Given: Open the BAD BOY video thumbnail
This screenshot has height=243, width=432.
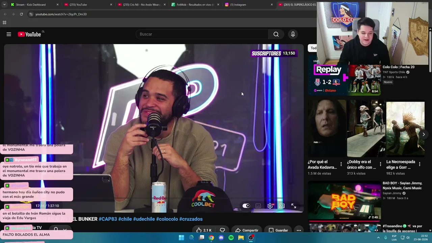Looking at the screenshot, I should coord(345,201).
